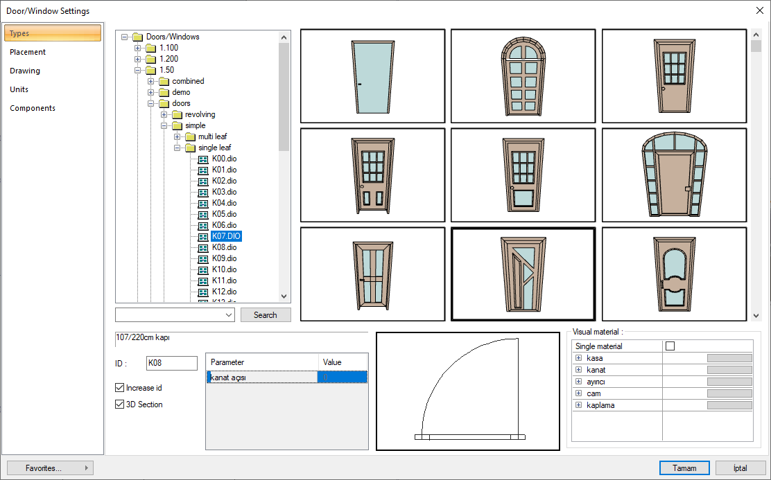The width and height of the screenshot is (771, 480).
Task: Expand the 1.100 folder node
Action: tap(138, 48)
